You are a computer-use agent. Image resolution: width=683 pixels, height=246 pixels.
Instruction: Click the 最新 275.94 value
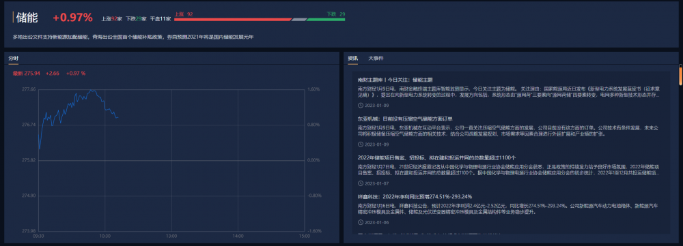27,74
